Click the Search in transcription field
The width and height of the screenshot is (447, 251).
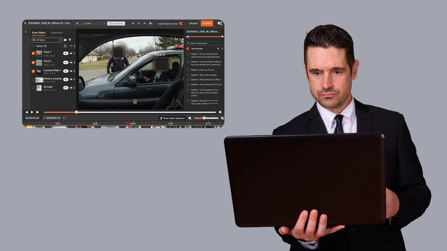(x=205, y=43)
